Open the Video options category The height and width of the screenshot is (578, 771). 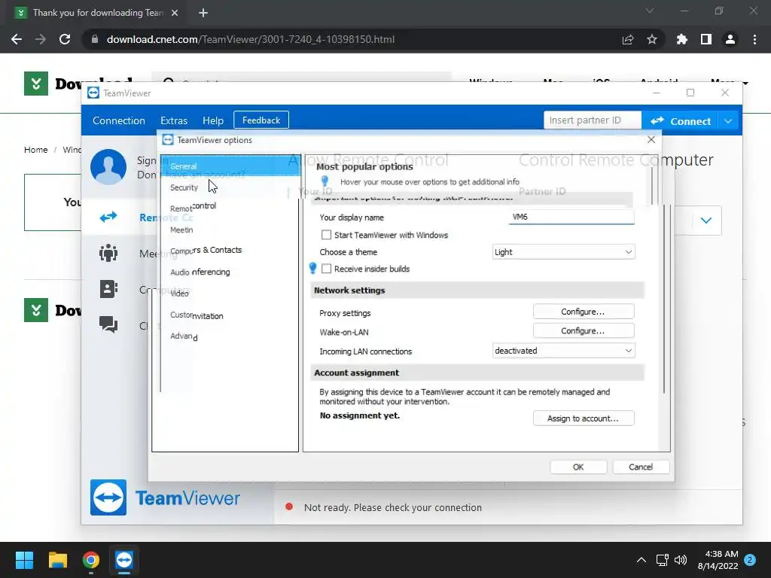pyautogui.click(x=179, y=294)
